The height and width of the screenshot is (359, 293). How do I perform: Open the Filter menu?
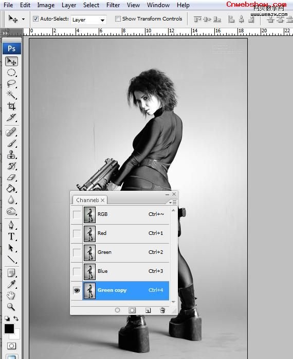tap(113, 5)
